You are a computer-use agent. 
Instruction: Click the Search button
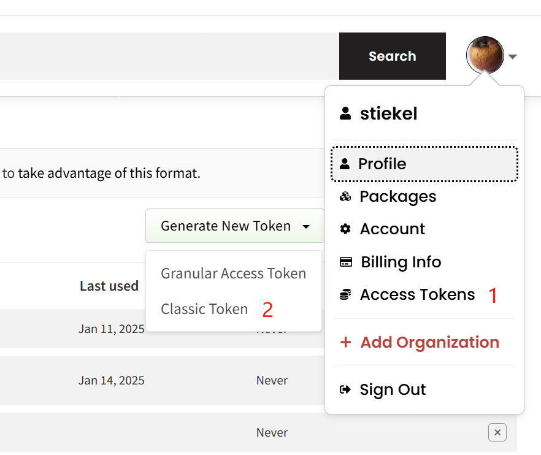click(x=393, y=56)
